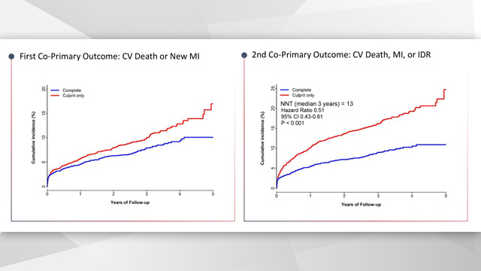Click the blue legend line in right chart

pos(284,90)
